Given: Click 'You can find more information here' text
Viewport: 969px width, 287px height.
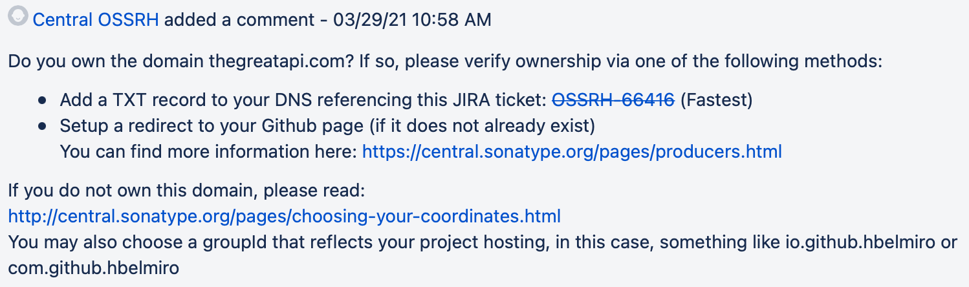Looking at the screenshot, I should click(x=208, y=152).
